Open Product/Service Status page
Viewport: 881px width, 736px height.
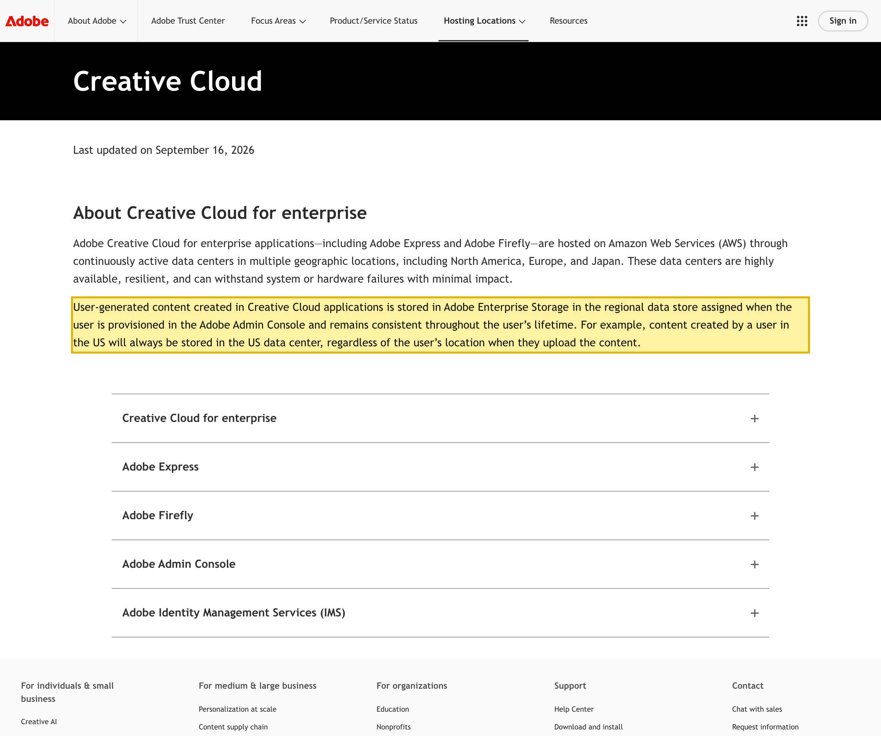click(373, 21)
